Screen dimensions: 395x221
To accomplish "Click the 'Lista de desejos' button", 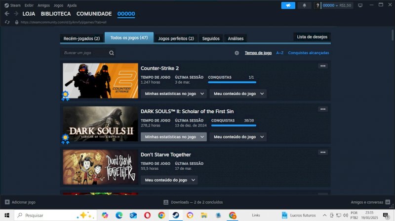I will pos(312,37).
